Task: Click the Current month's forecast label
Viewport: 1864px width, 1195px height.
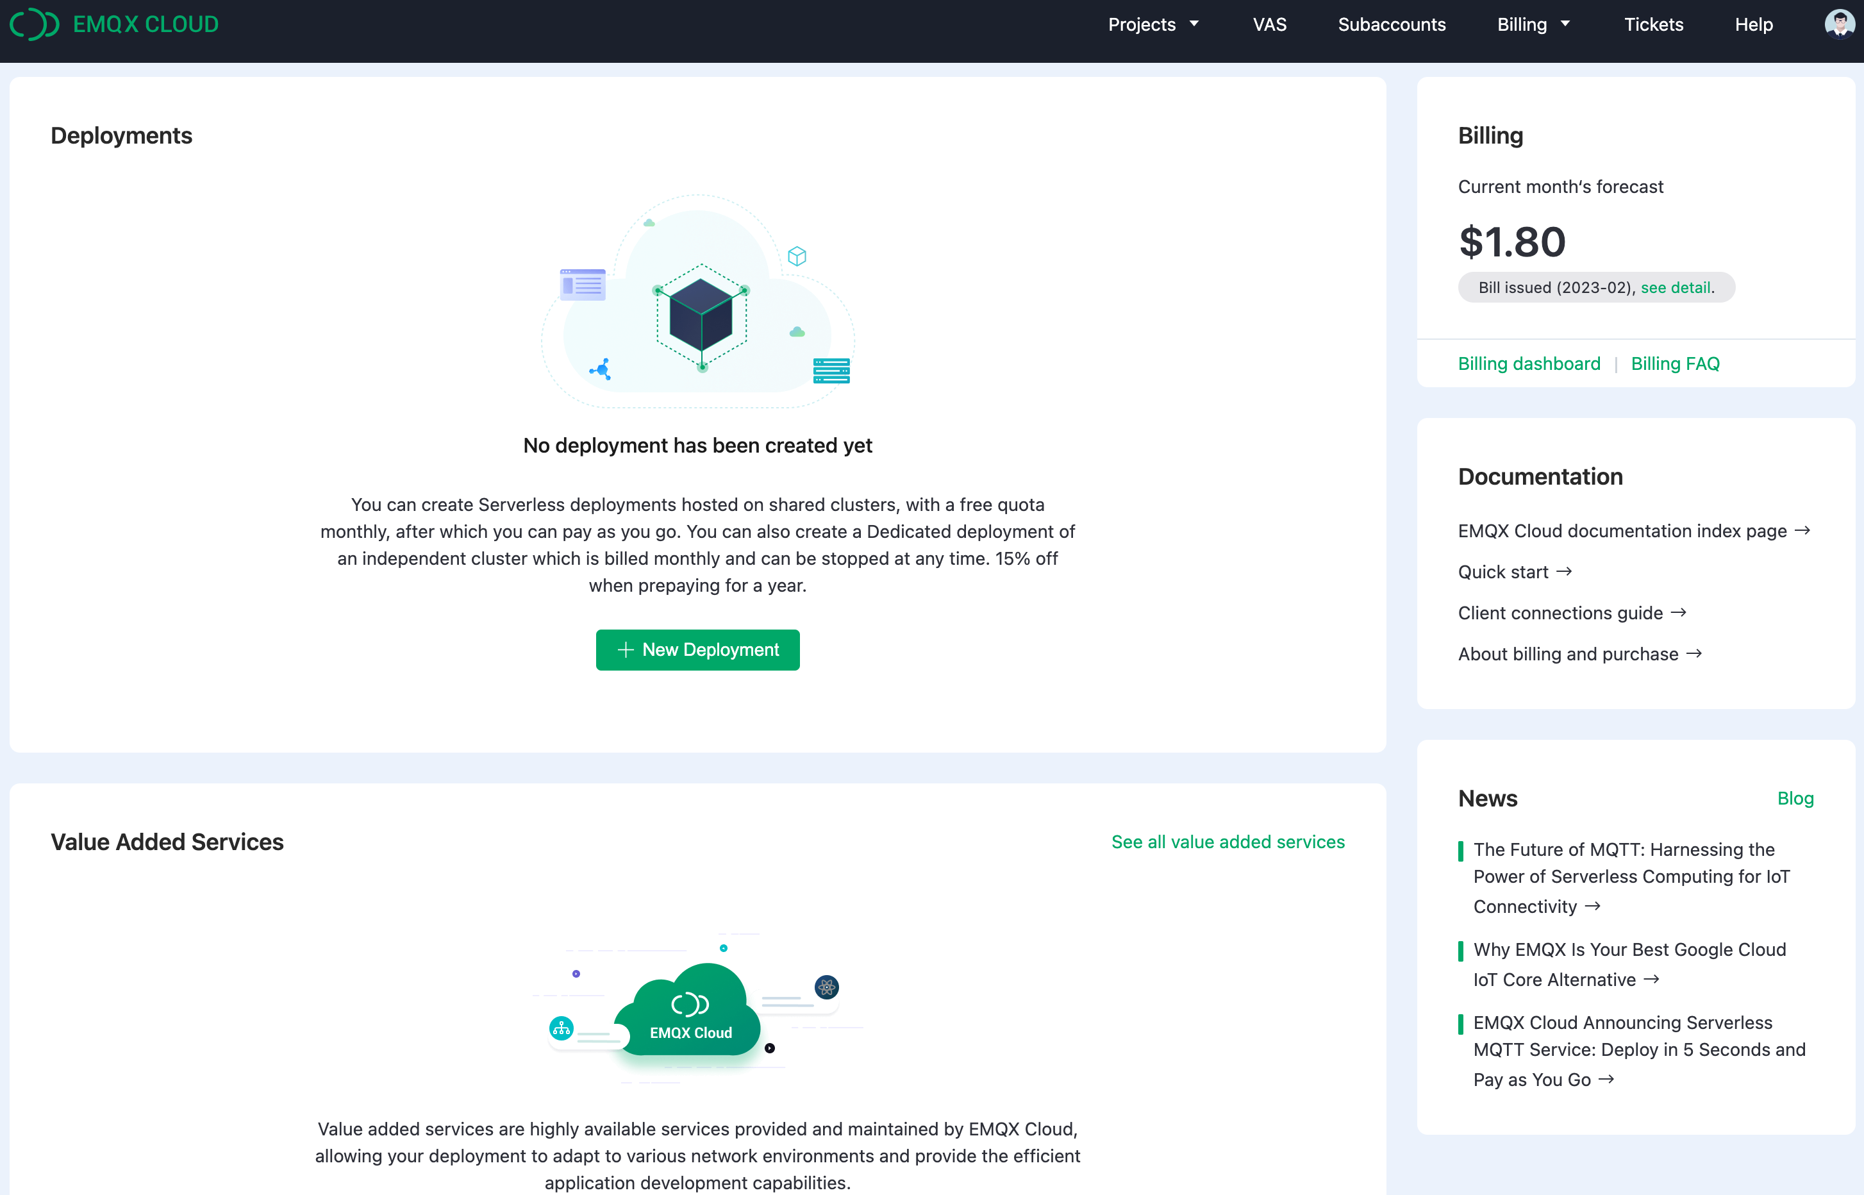Action: click(x=1560, y=187)
